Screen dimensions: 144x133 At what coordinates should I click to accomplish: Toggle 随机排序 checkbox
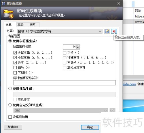pyautogui.click(x=15, y=99)
